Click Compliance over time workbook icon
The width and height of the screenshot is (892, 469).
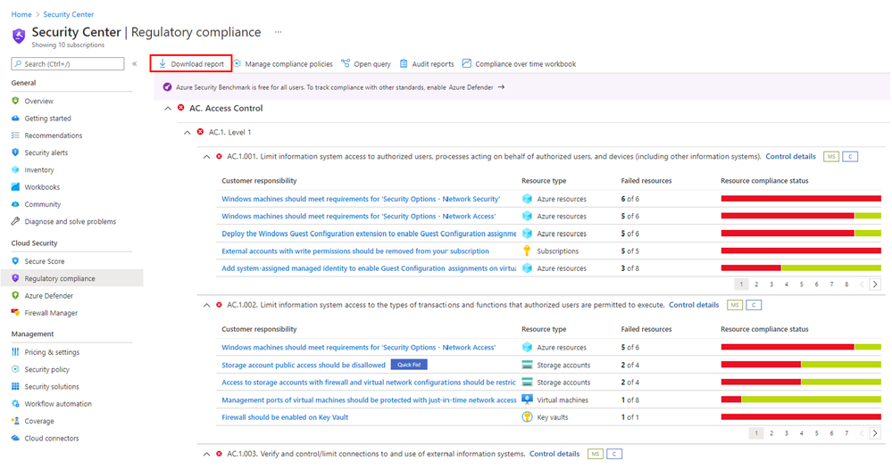(466, 63)
